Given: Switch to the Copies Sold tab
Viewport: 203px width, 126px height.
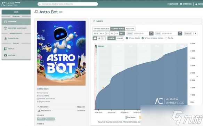Looking at the screenshot, I should pos(117,29).
